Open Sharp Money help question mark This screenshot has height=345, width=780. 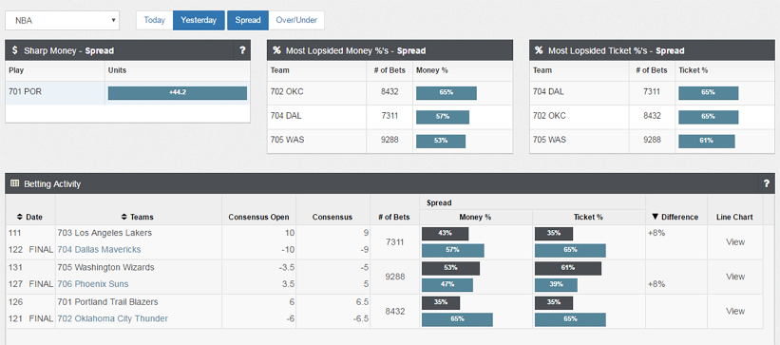coord(242,50)
